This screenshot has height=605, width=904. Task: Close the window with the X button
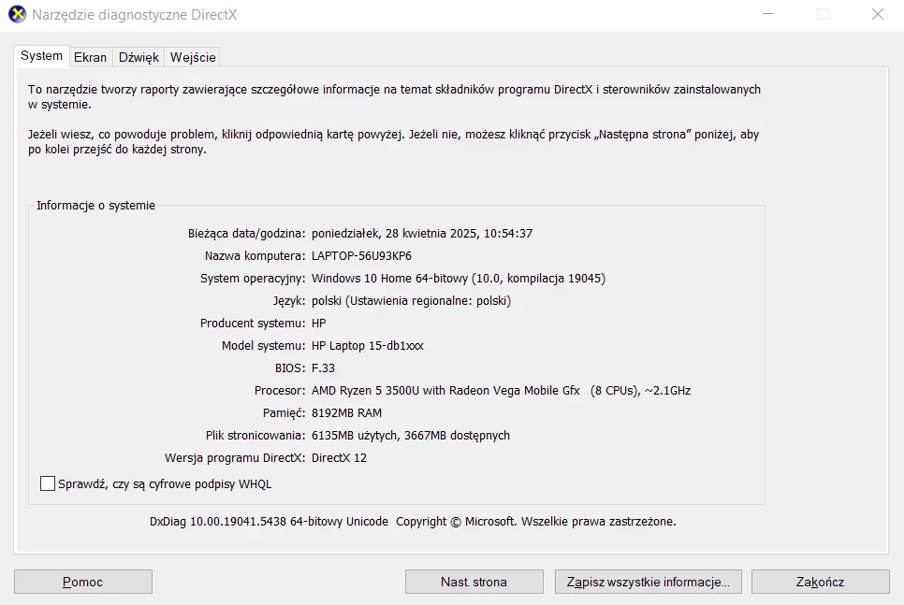[x=877, y=15]
